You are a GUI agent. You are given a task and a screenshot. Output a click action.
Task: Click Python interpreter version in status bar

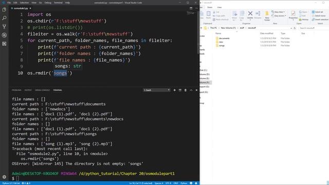tap(11, 183)
